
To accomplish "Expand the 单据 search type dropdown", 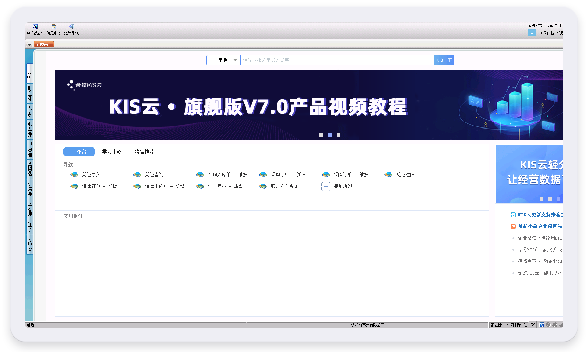I will point(223,60).
